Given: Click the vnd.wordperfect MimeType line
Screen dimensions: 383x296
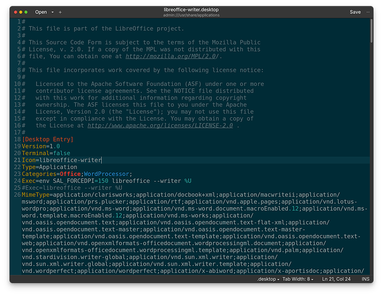Looking at the screenshot, I should coord(193,271).
